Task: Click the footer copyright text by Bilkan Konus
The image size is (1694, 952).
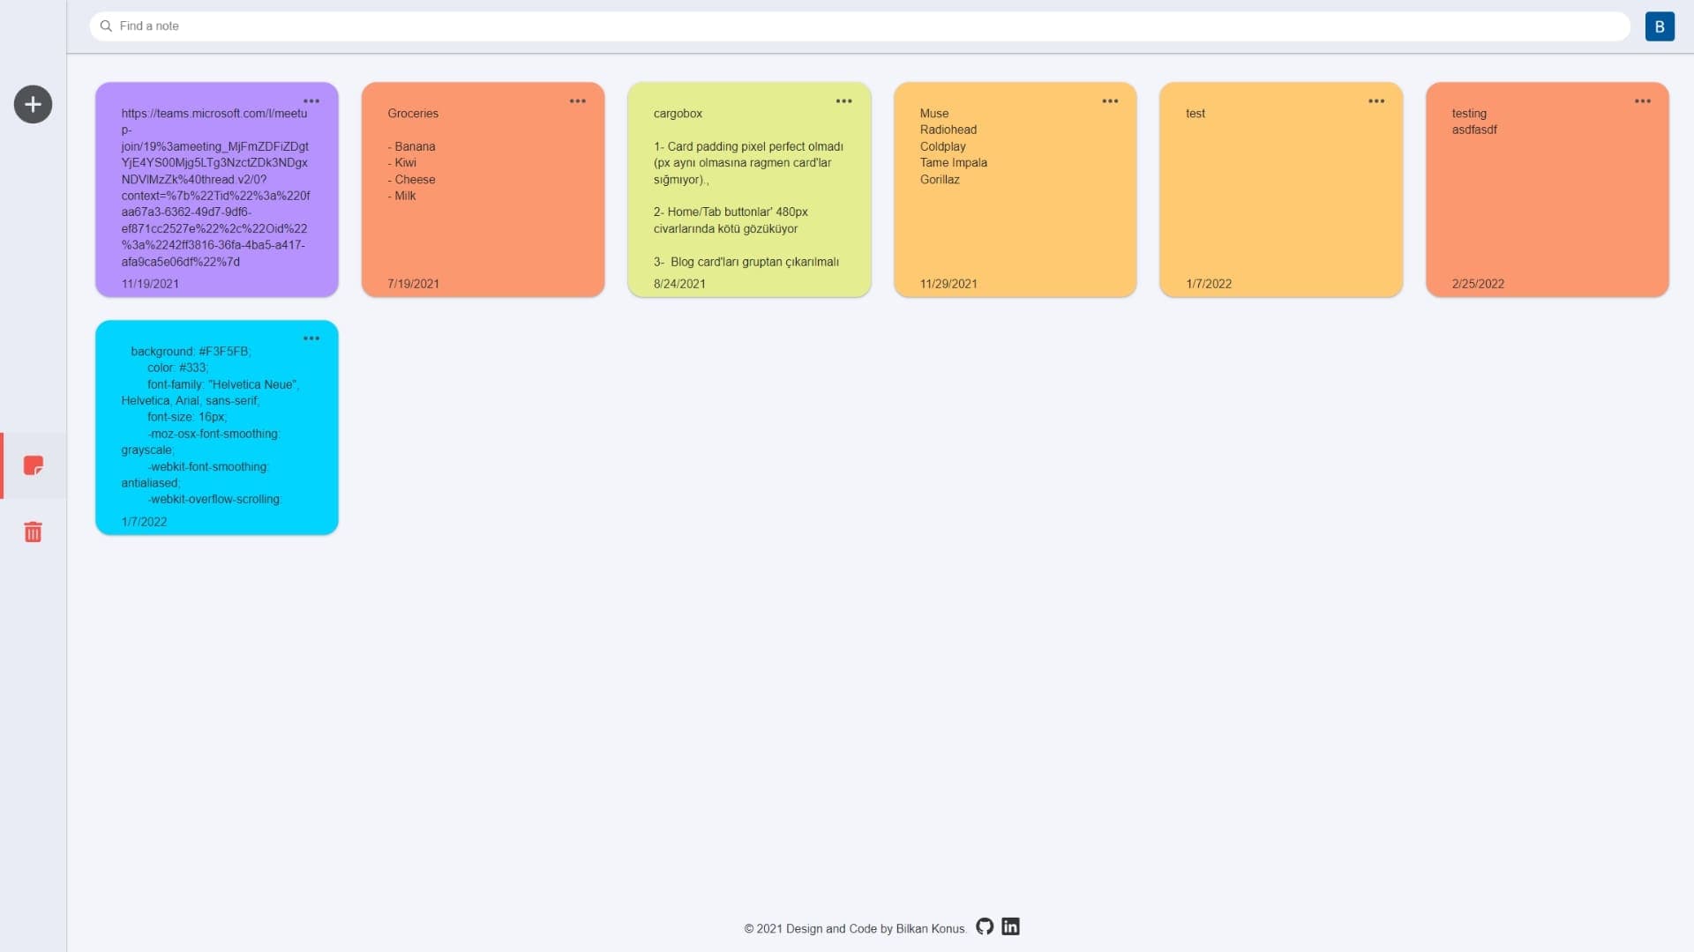Action: [x=855, y=928]
